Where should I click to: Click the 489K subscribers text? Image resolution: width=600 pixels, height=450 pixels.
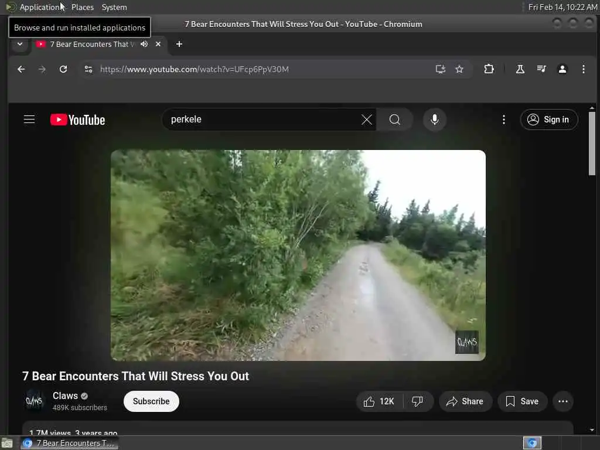click(80, 408)
